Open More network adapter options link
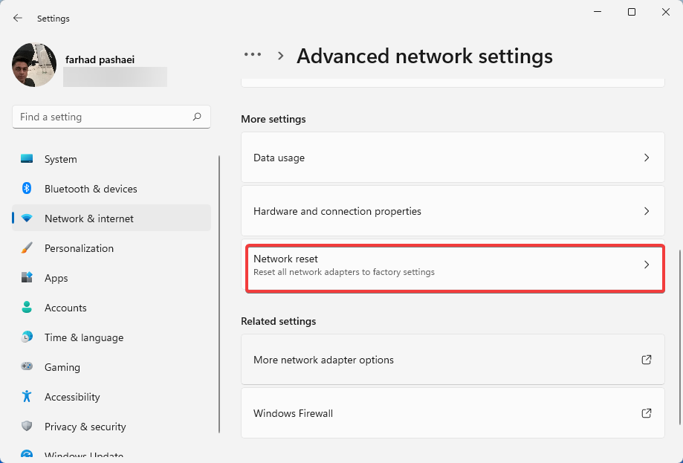The height and width of the screenshot is (463, 683). pyautogui.click(x=647, y=360)
